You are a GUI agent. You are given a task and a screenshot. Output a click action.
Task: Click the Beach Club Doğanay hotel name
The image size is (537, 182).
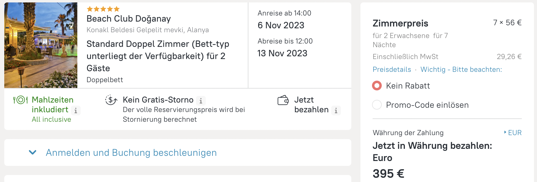click(129, 19)
